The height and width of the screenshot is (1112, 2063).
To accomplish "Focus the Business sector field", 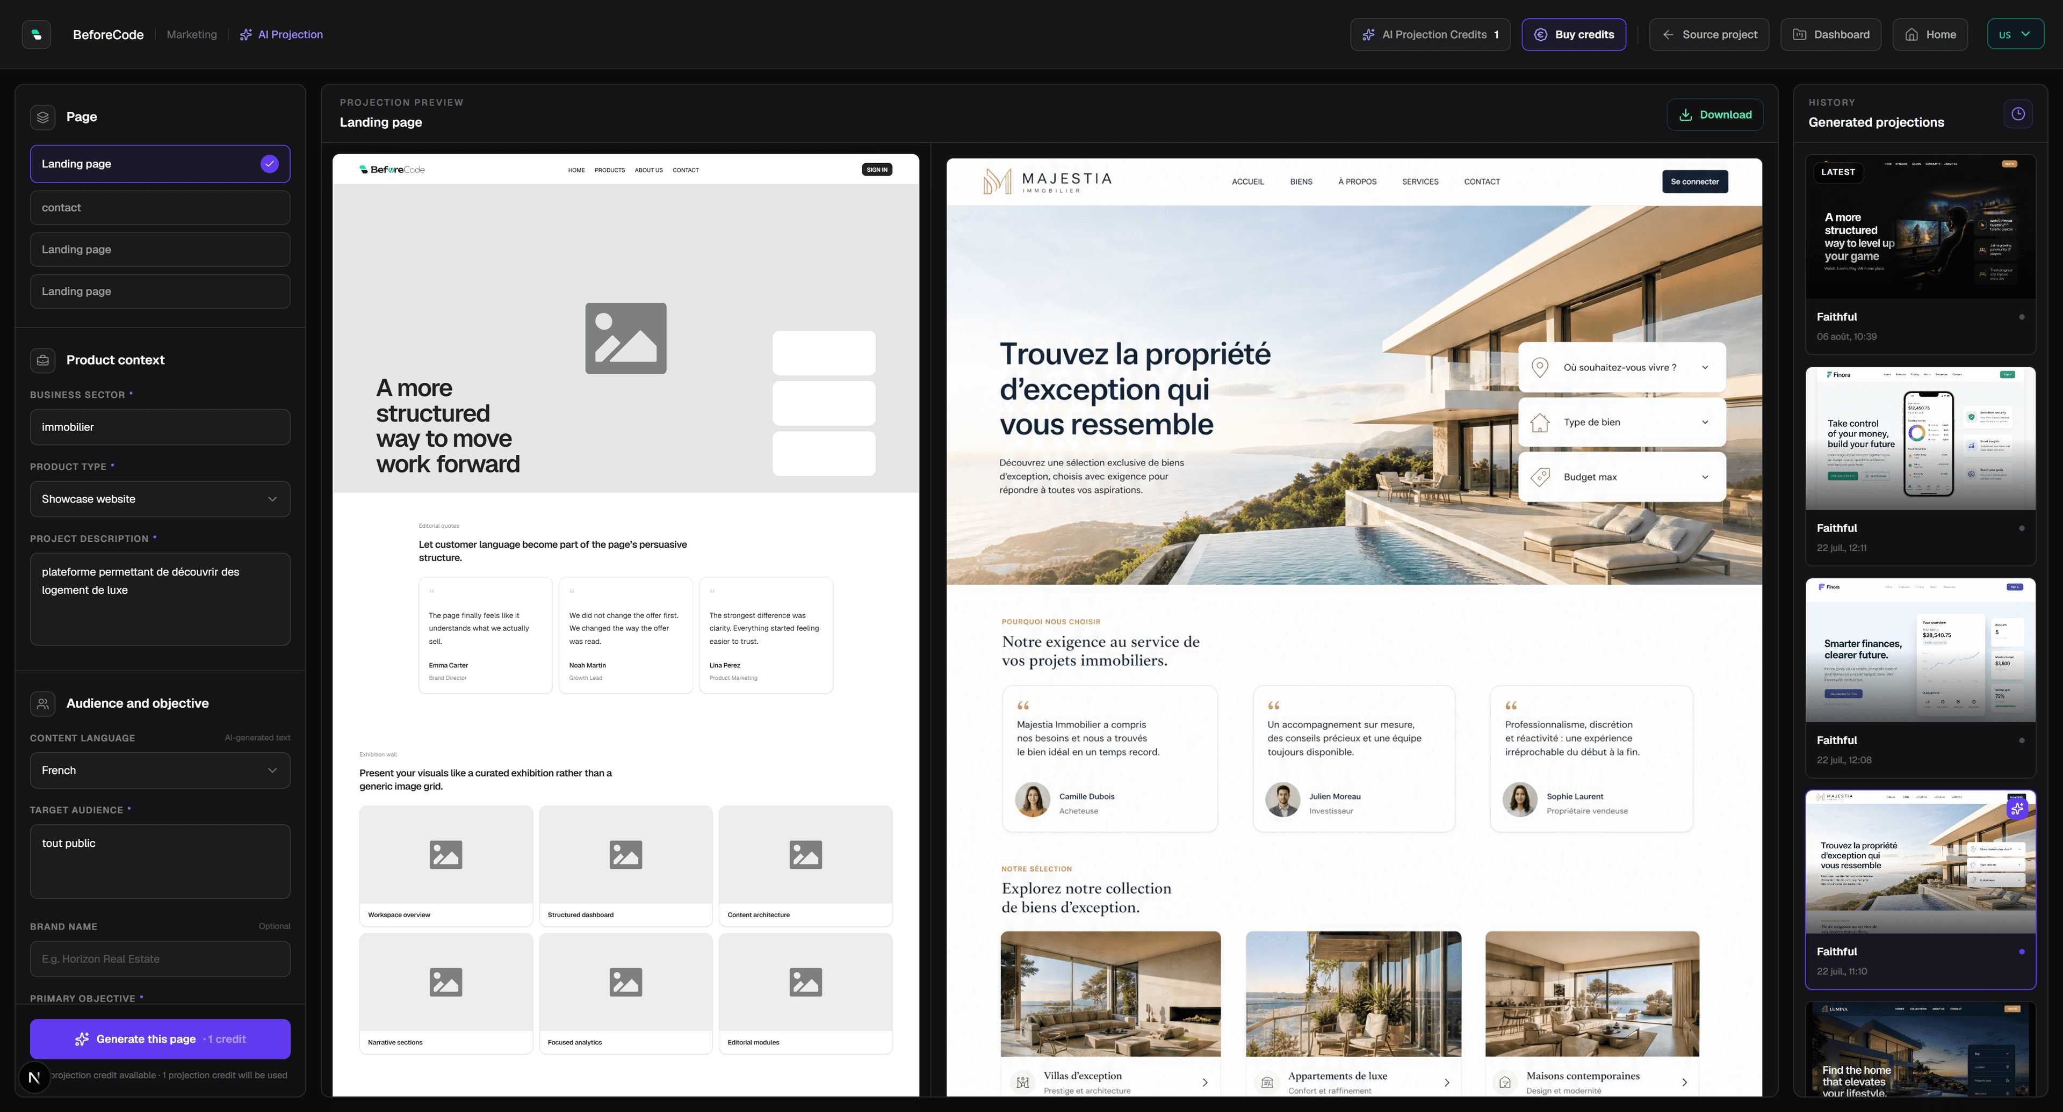I will (160, 427).
